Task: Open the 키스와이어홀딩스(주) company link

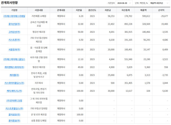Action: point(14,83)
